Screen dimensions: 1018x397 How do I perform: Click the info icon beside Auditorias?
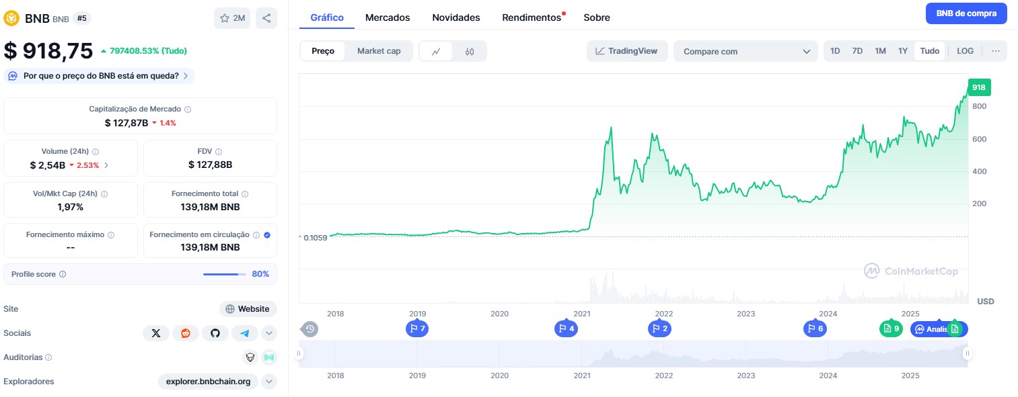coord(48,358)
